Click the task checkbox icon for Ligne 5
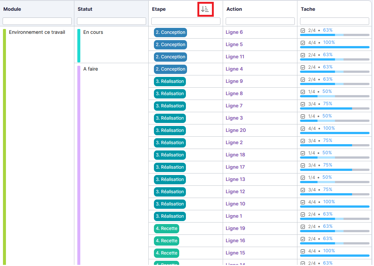 point(303,43)
